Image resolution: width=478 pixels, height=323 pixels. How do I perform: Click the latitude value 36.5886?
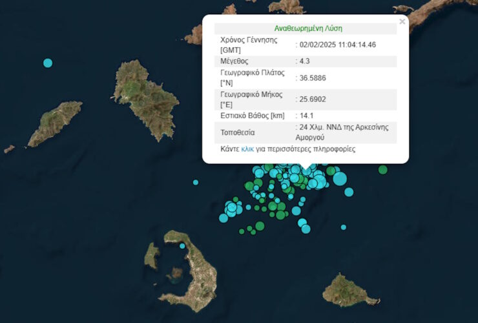point(311,78)
